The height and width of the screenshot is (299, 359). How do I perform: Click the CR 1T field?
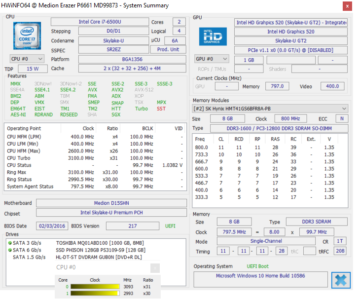(340, 241)
